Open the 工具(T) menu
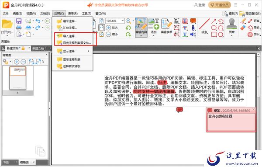The image size is (262, 167). (86, 14)
